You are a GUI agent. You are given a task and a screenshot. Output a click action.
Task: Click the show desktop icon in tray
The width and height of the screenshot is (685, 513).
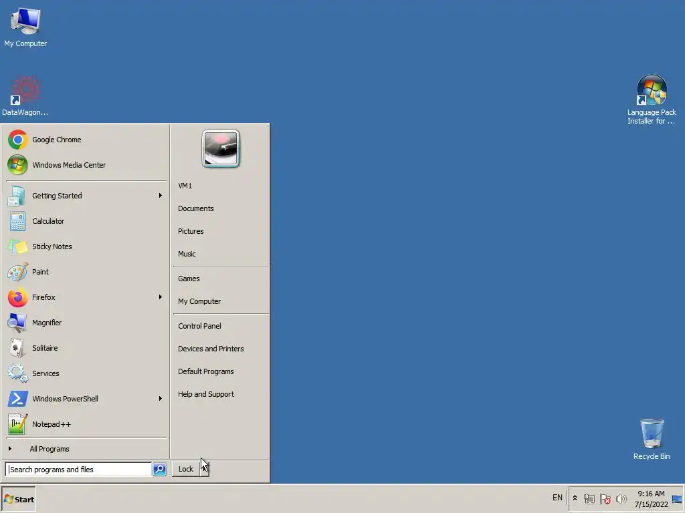pyautogui.click(x=677, y=499)
